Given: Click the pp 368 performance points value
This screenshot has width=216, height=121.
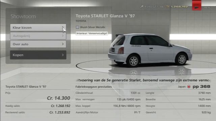Looking at the screenshot, I should click(x=201, y=87).
